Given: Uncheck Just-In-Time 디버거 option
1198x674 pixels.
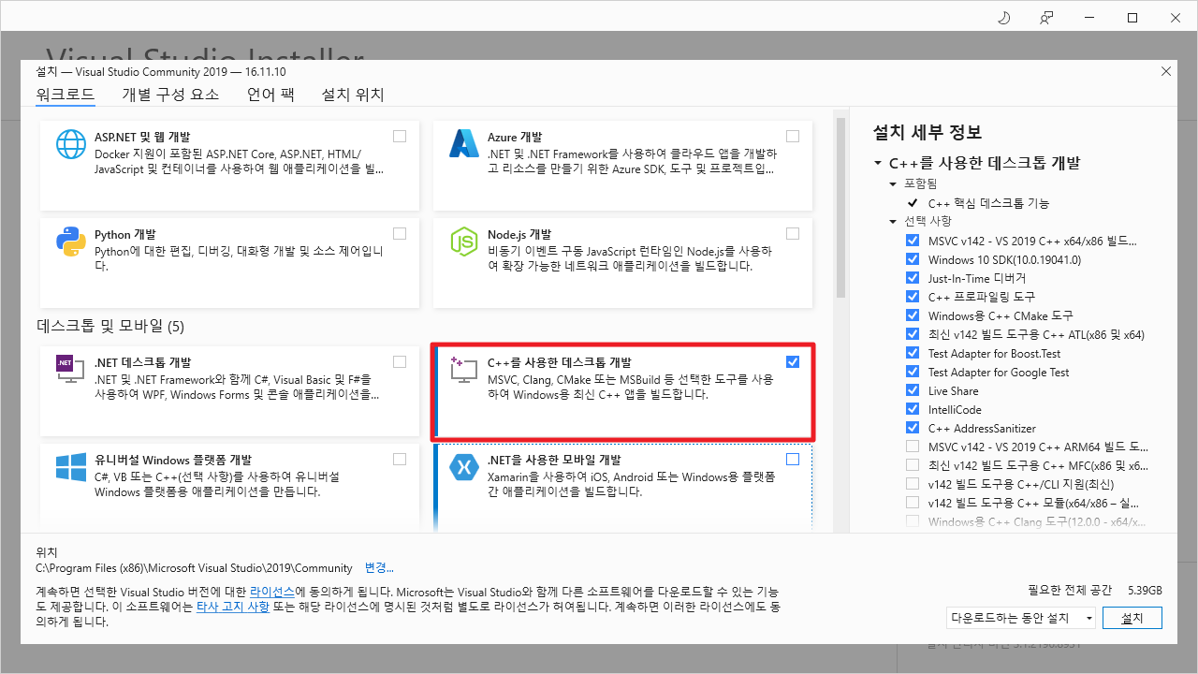Looking at the screenshot, I should 913,278.
